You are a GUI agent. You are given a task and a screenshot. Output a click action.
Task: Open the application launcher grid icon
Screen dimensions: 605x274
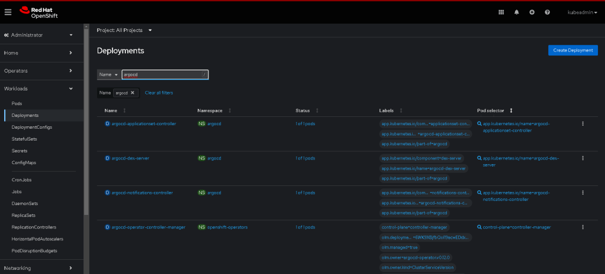click(501, 12)
